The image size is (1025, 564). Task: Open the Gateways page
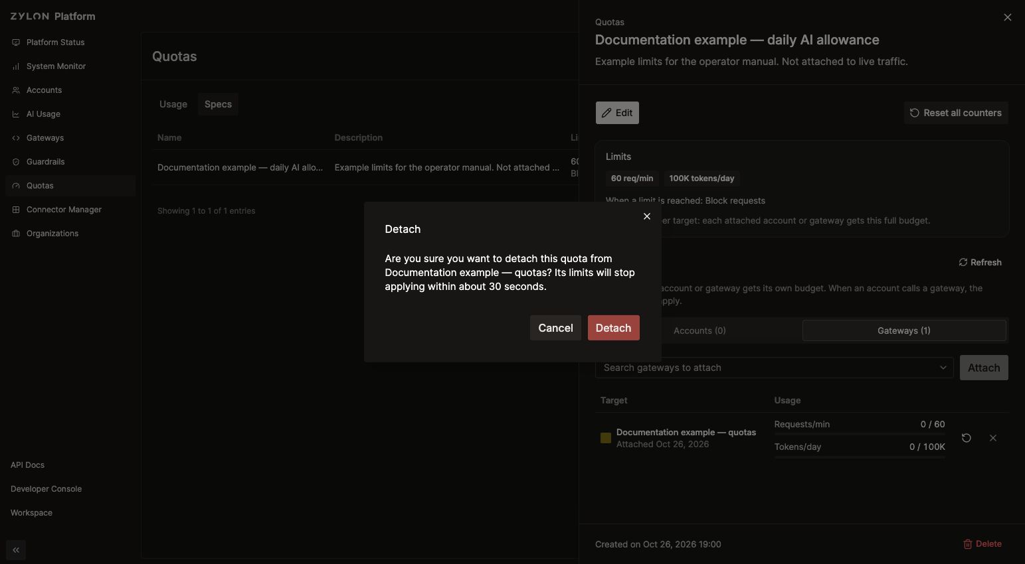coord(70,138)
